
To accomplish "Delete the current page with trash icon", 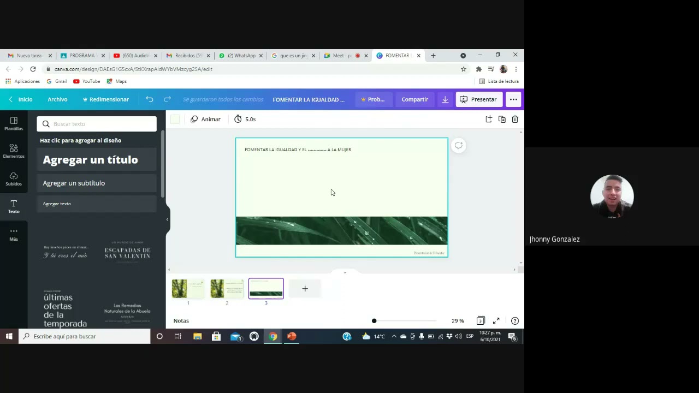I will click(x=515, y=119).
